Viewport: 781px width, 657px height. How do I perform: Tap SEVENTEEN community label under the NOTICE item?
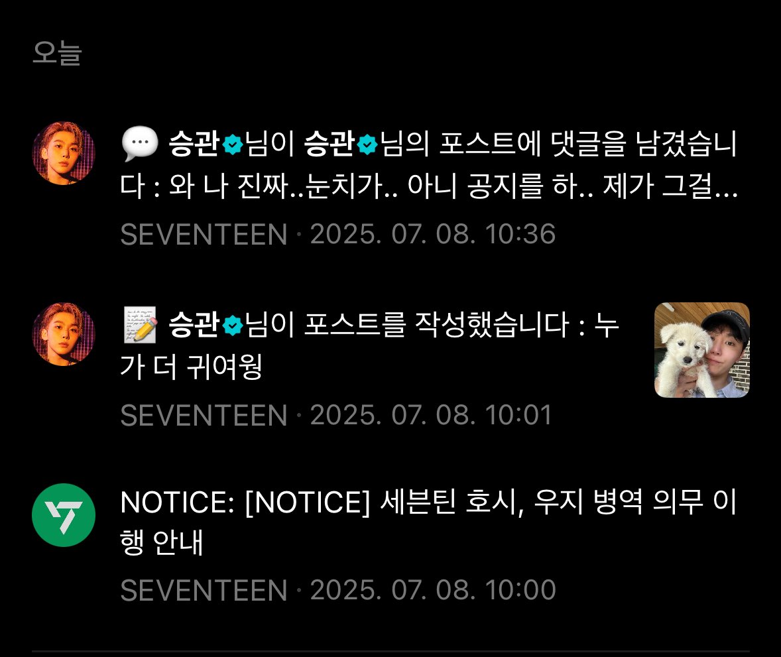coord(204,590)
